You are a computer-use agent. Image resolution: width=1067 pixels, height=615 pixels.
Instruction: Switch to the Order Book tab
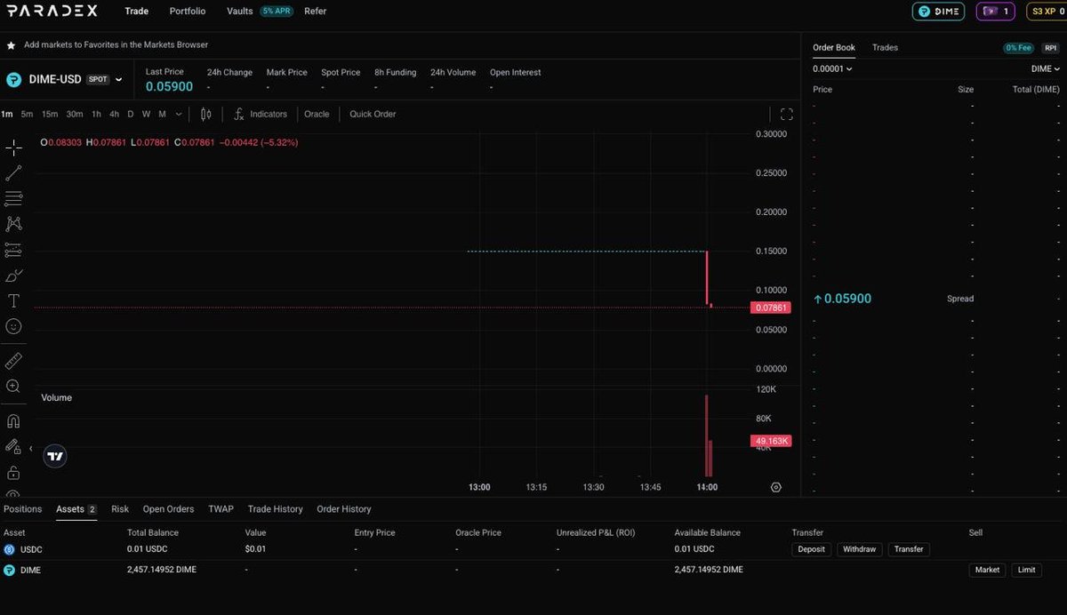point(834,47)
